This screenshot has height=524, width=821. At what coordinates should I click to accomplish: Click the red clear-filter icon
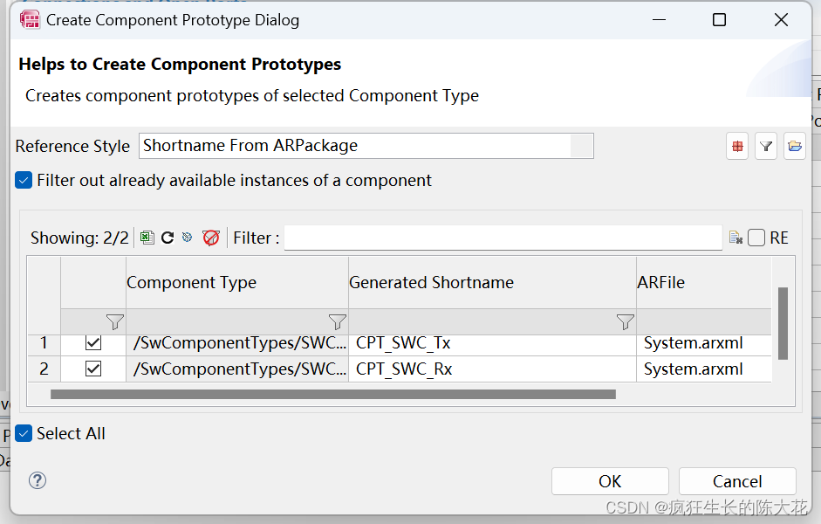click(x=211, y=238)
